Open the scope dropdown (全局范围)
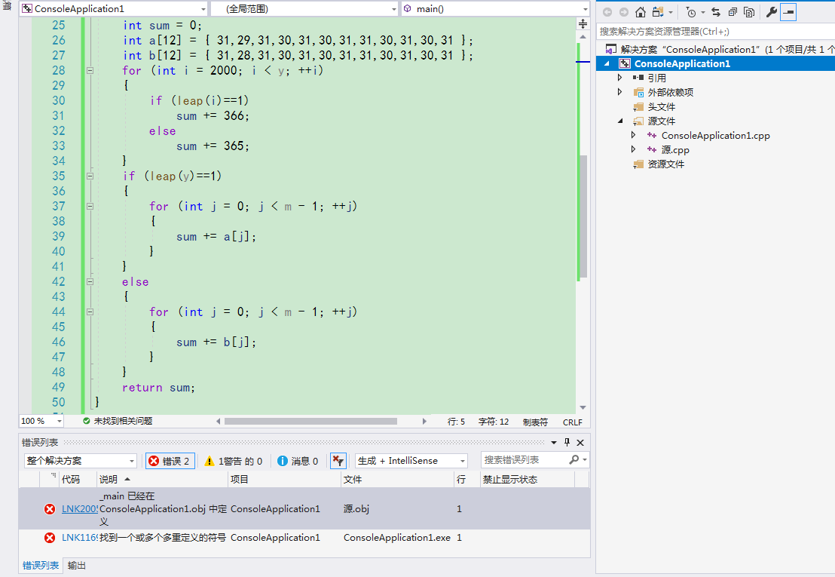This screenshot has width=835, height=577. coord(304,8)
